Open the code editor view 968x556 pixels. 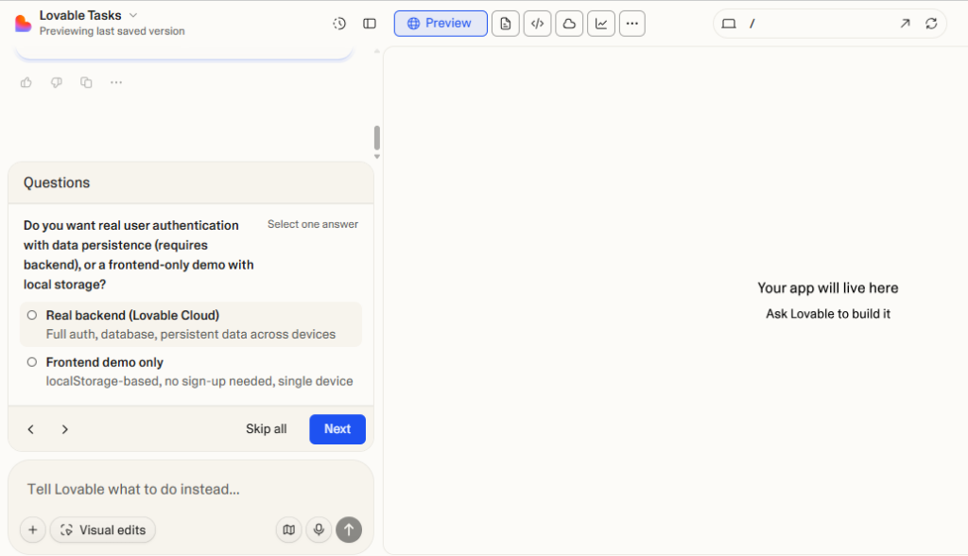coord(537,23)
